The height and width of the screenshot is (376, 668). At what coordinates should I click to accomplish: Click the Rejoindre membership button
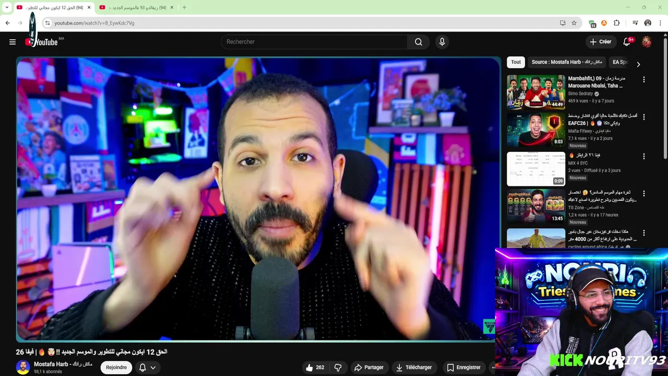116,368
